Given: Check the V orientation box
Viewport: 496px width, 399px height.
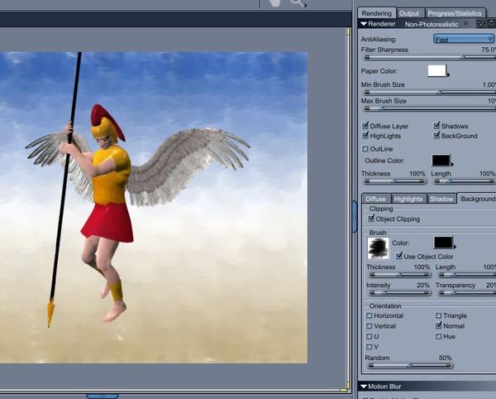Looking at the screenshot, I should 370,347.
